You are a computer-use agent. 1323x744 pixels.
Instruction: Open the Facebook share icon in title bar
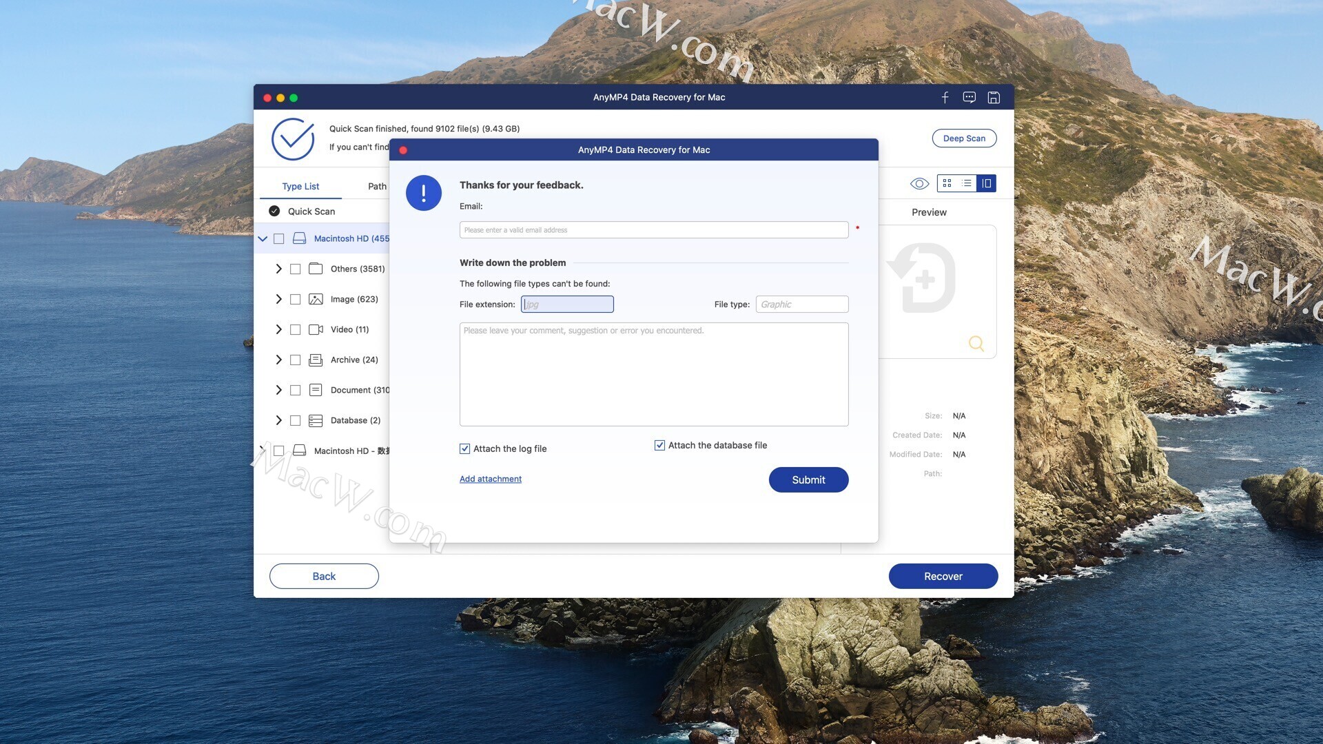click(x=945, y=97)
